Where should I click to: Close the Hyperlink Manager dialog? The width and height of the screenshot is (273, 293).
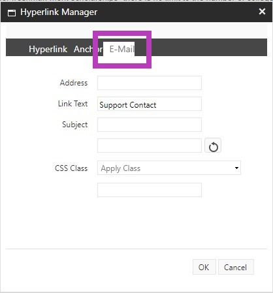coord(262,12)
